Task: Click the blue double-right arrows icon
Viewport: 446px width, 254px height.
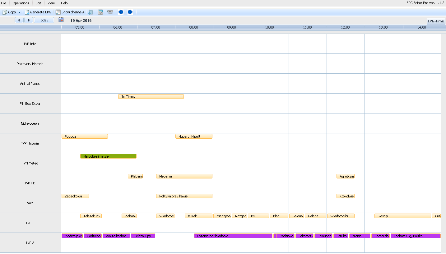Action: (x=130, y=12)
